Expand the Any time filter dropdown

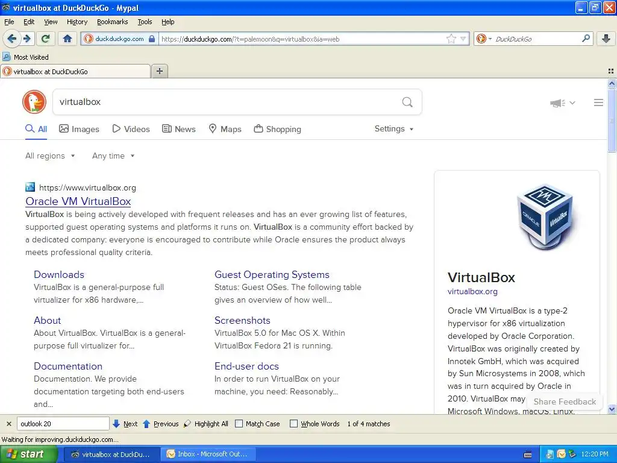click(113, 156)
